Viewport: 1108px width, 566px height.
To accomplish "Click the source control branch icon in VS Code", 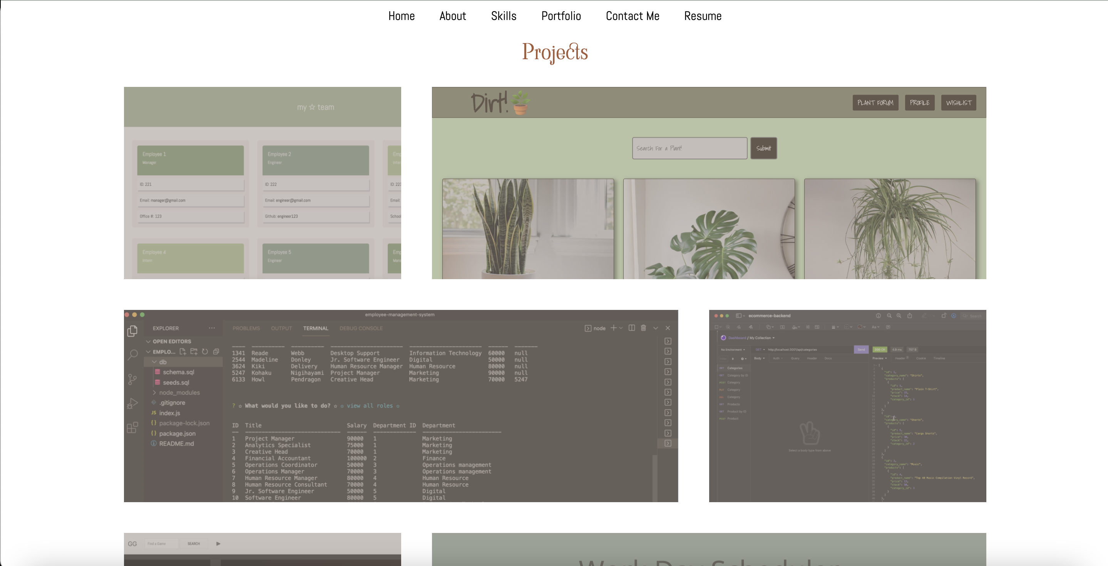I will (132, 379).
